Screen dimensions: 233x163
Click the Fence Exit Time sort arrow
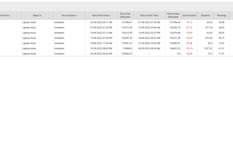tap(109, 16)
